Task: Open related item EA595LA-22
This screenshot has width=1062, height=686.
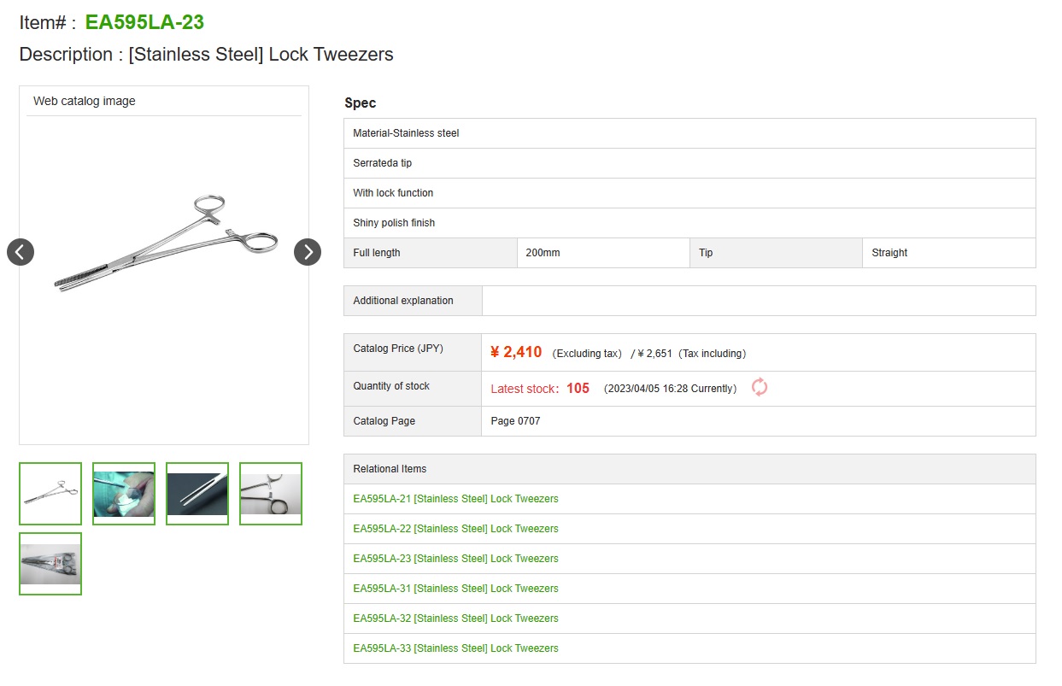Action: [455, 529]
